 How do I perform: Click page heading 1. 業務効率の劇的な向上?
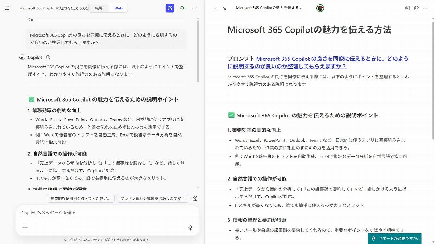(x=254, y=130)
